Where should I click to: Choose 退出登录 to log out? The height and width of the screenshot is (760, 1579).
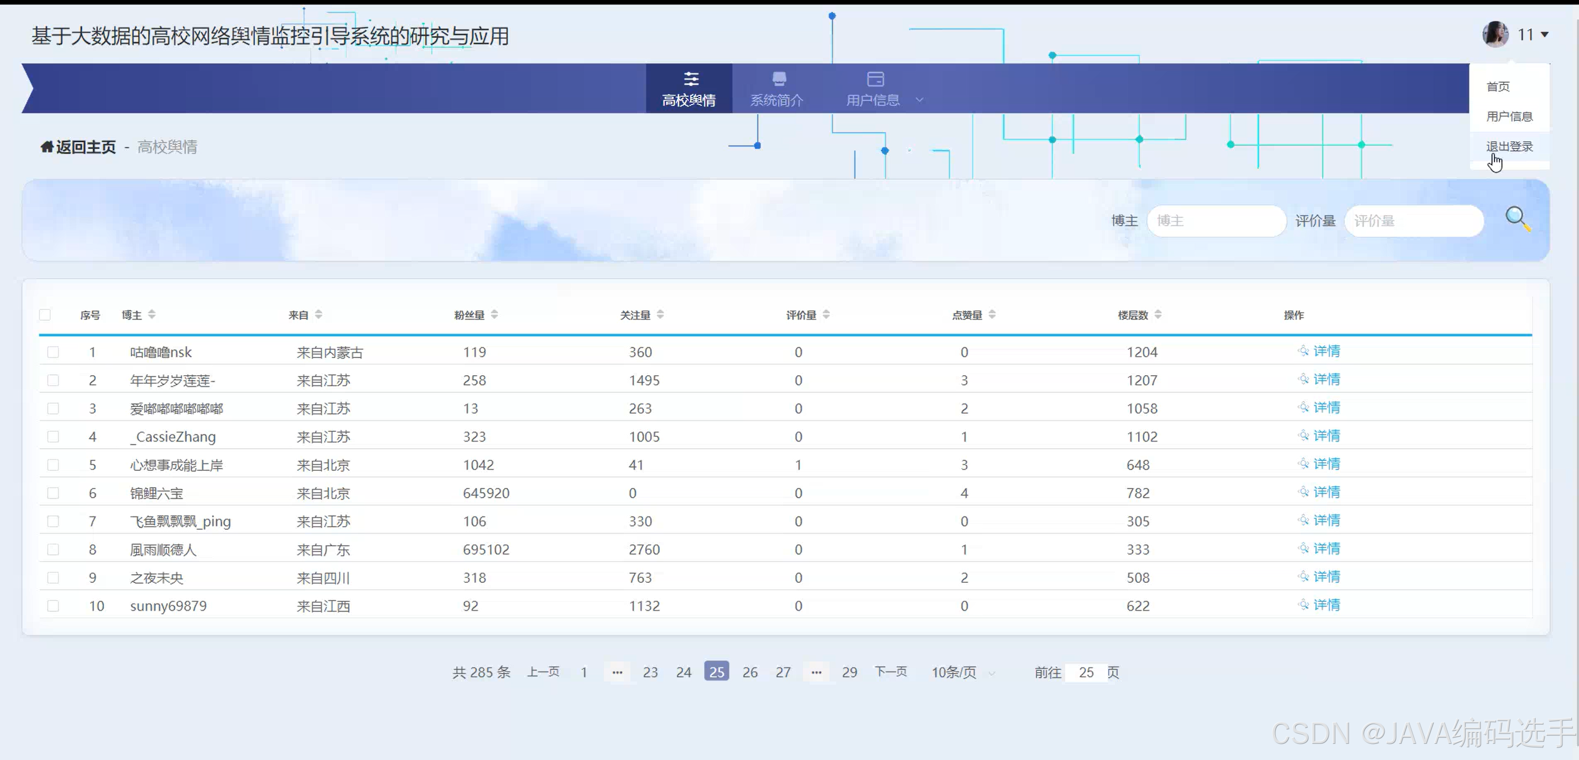tap(1509, 146)
